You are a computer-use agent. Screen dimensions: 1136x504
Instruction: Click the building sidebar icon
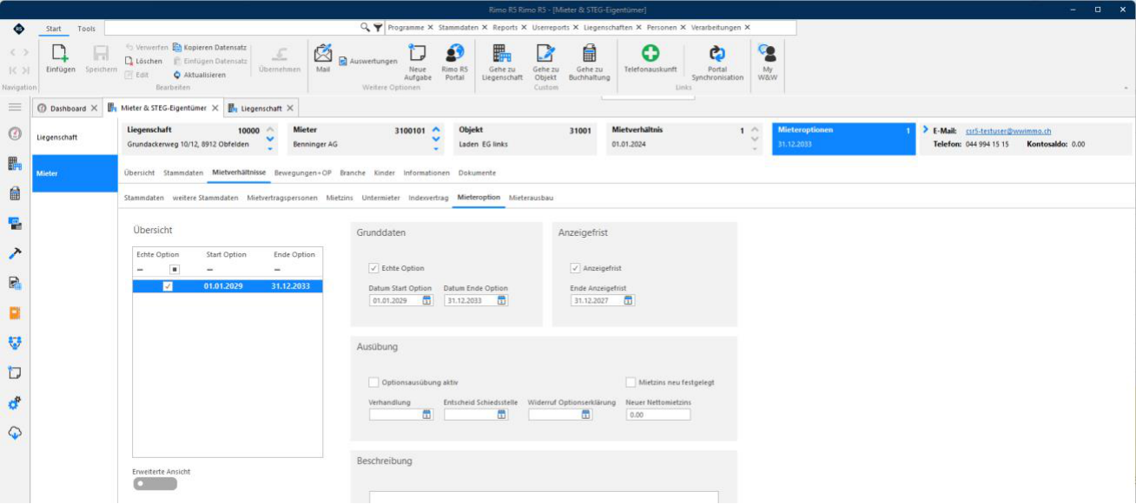pos(15,164)
